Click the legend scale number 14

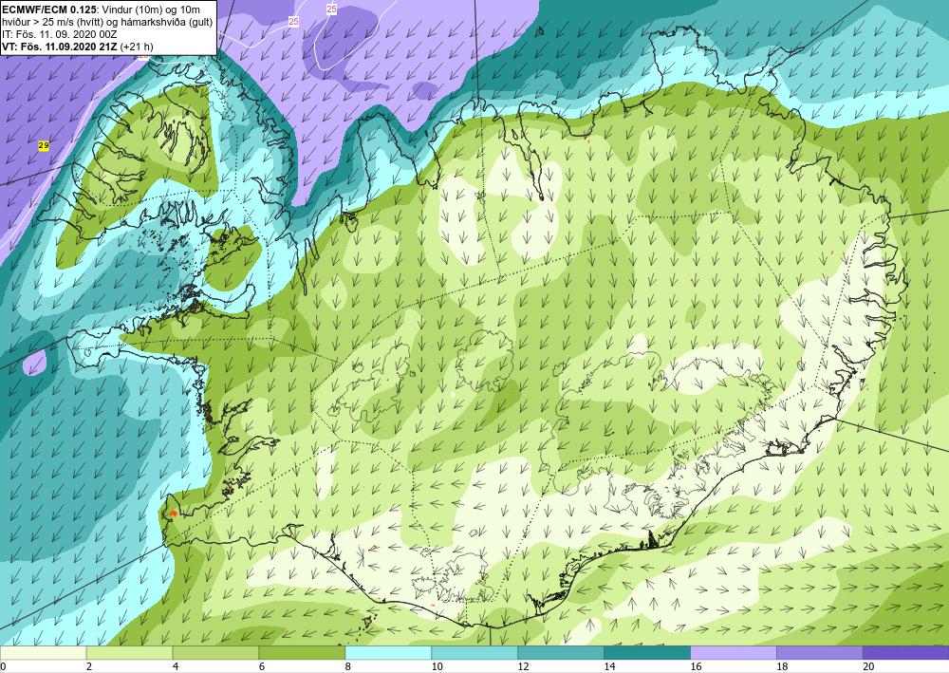coord(609,666)
